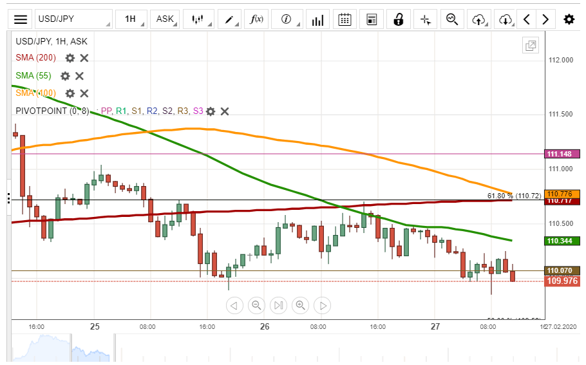This screenshot has width=586, height=365.
Task: Click the bar chart volume icon
Action: [317, 19]
